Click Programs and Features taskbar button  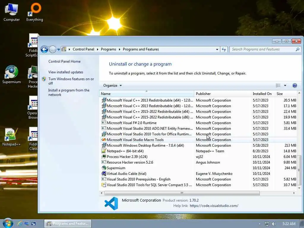click(68, 224)
